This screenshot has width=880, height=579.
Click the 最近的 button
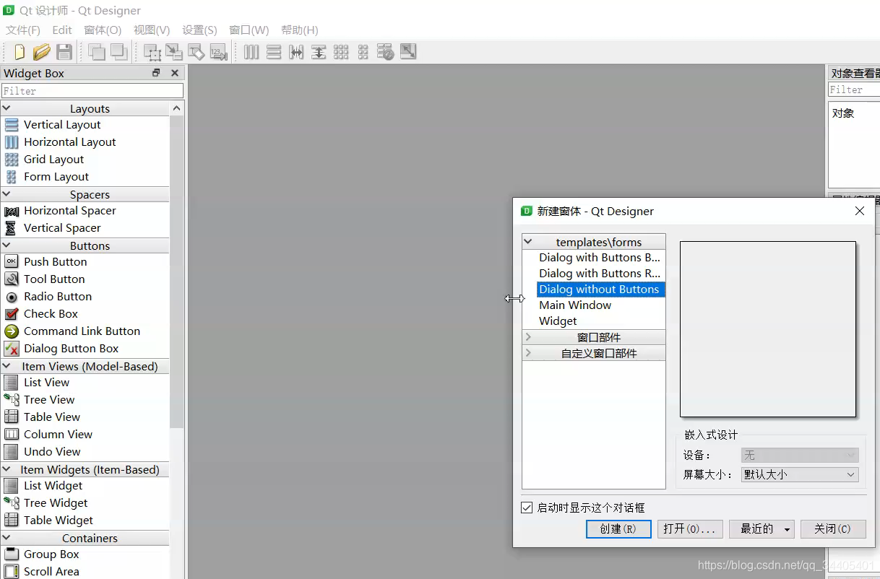[x=762, y=529]
